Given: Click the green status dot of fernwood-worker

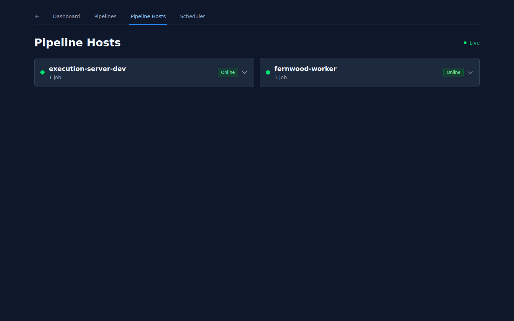Looking at the screenshot, I should 268,72.
